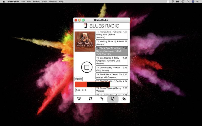Open the Window menu
Viewport: 202px width, 126px height.
tap(53, 2)
